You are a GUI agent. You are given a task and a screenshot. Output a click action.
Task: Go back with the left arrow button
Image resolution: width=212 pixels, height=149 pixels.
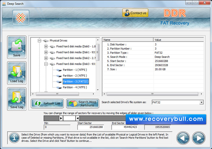[183, 138]
